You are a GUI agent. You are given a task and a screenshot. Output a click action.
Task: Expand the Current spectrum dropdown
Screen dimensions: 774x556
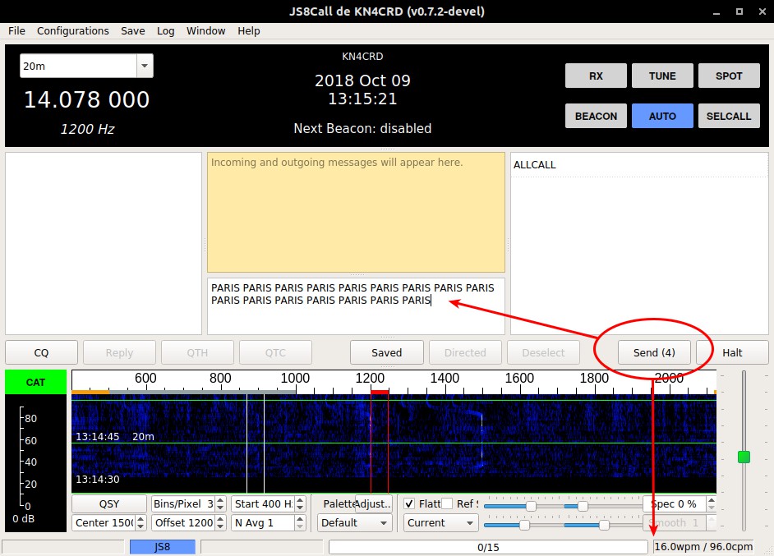440,522
